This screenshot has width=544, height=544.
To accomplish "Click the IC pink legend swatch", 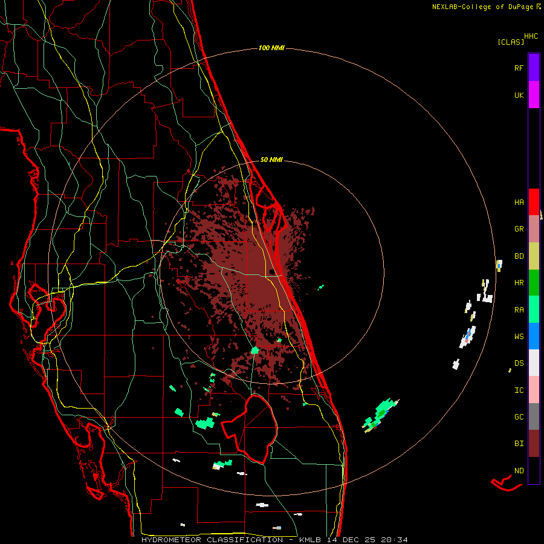I will tap(534, 390).
